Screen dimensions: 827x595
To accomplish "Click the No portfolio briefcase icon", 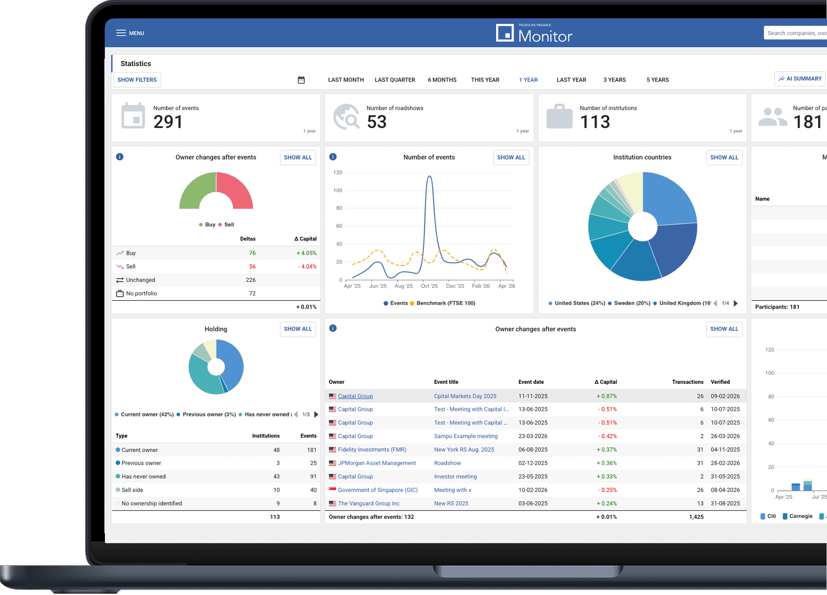I will pos(120,293).
